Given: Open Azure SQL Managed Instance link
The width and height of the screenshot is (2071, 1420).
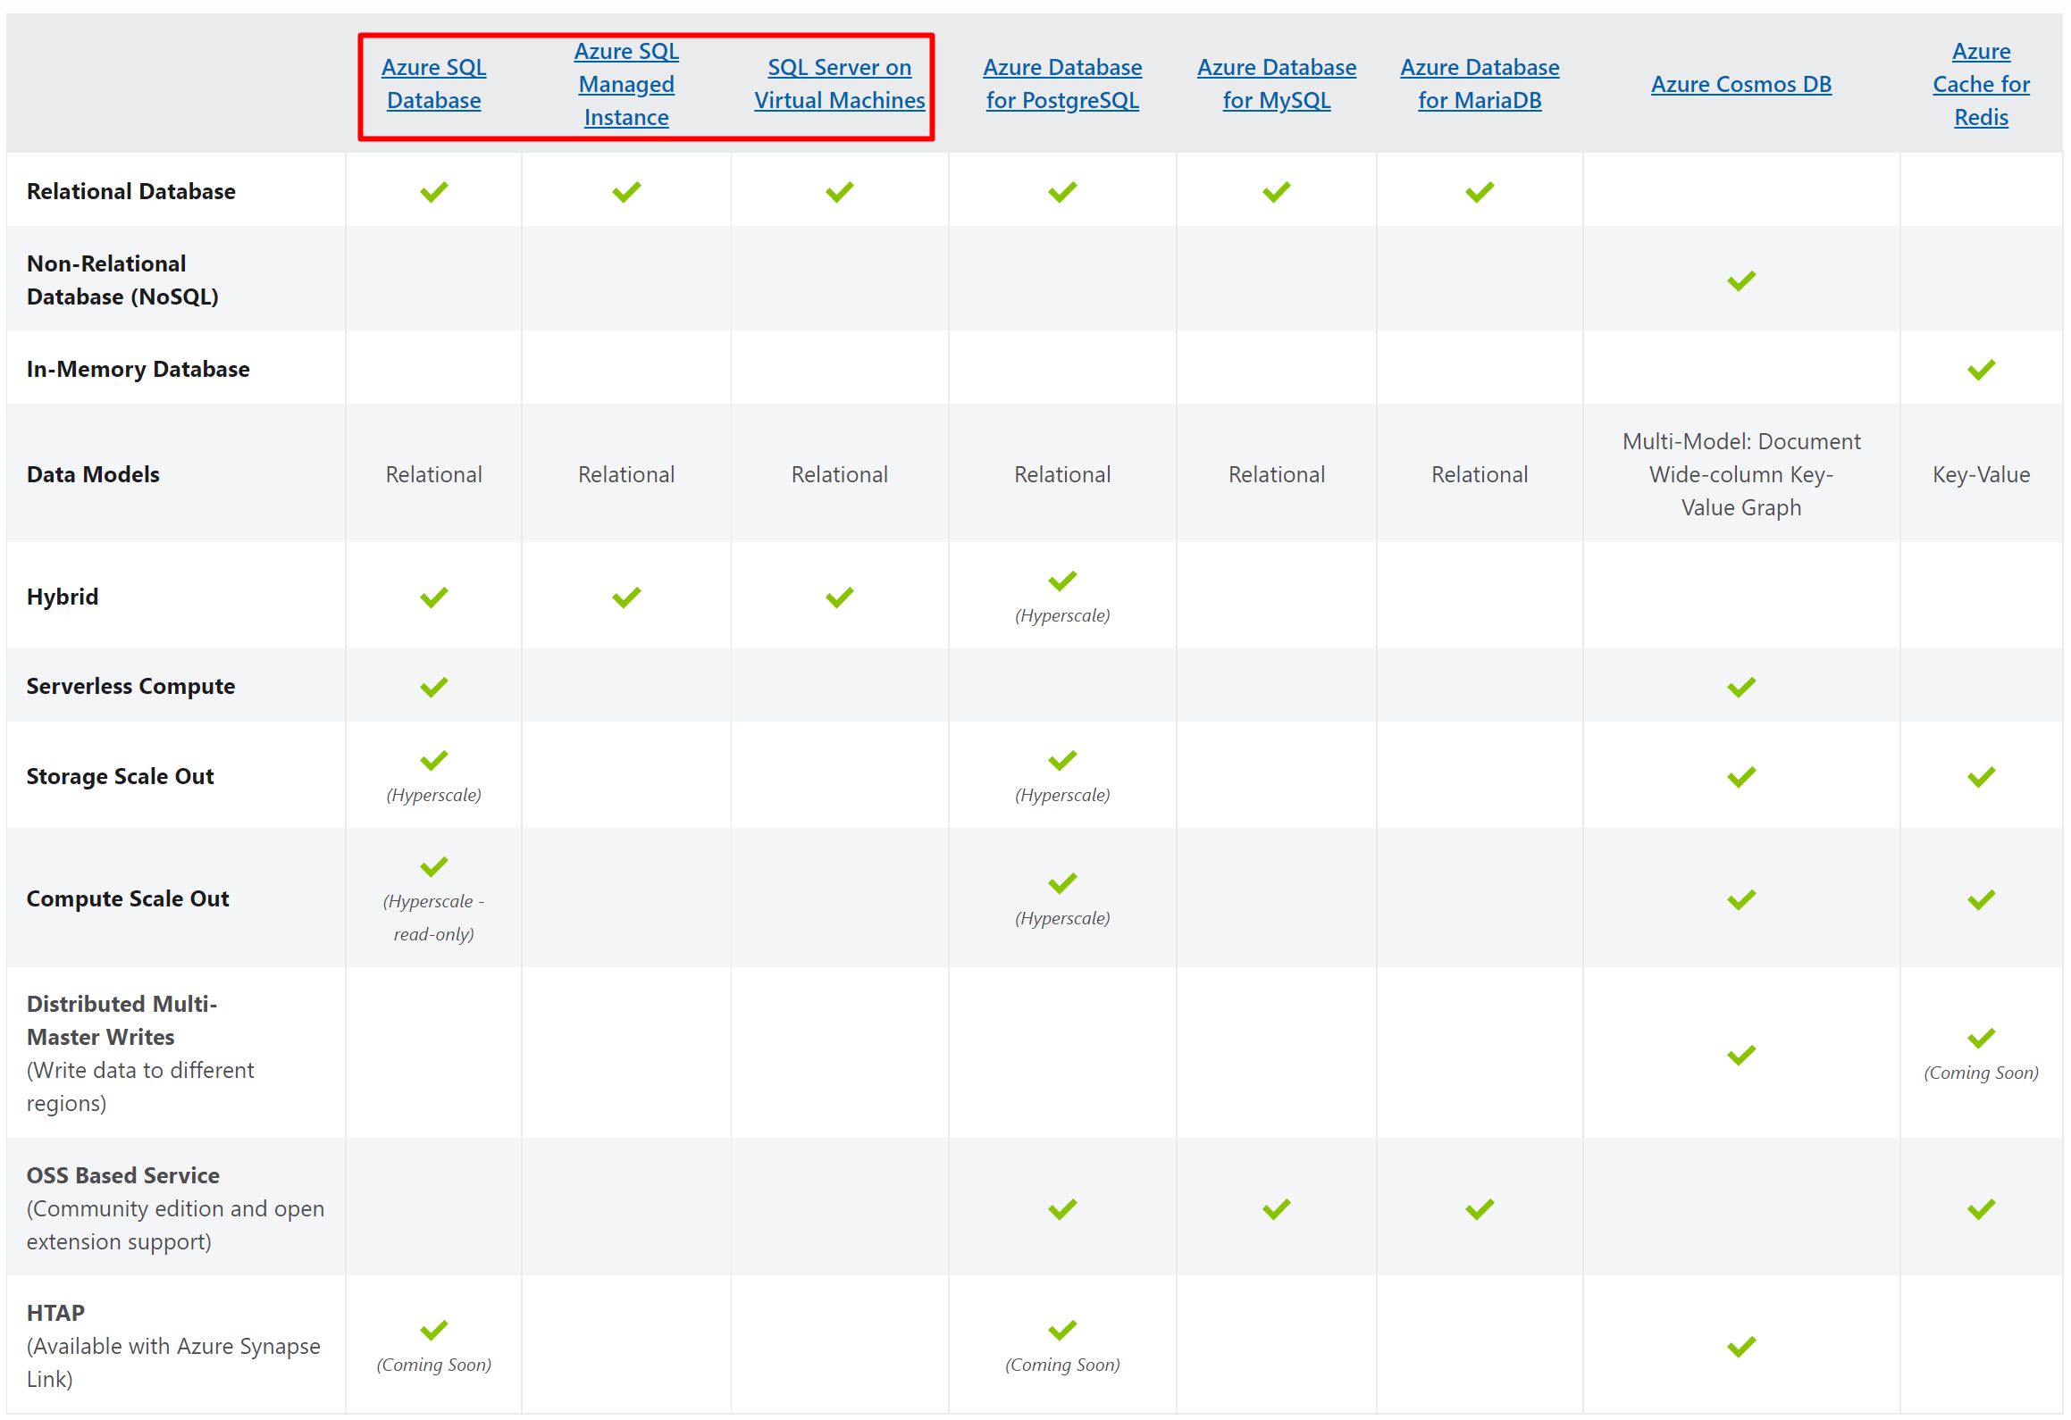Looking at the screenshot, I should click(625, 84).
